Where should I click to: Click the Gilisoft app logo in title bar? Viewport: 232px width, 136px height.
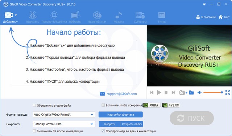tap(6, 4)
